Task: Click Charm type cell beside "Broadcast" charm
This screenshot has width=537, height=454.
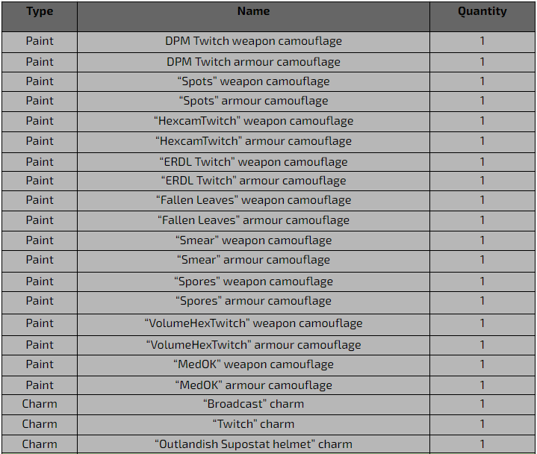Action: click(x=40, y=404)
